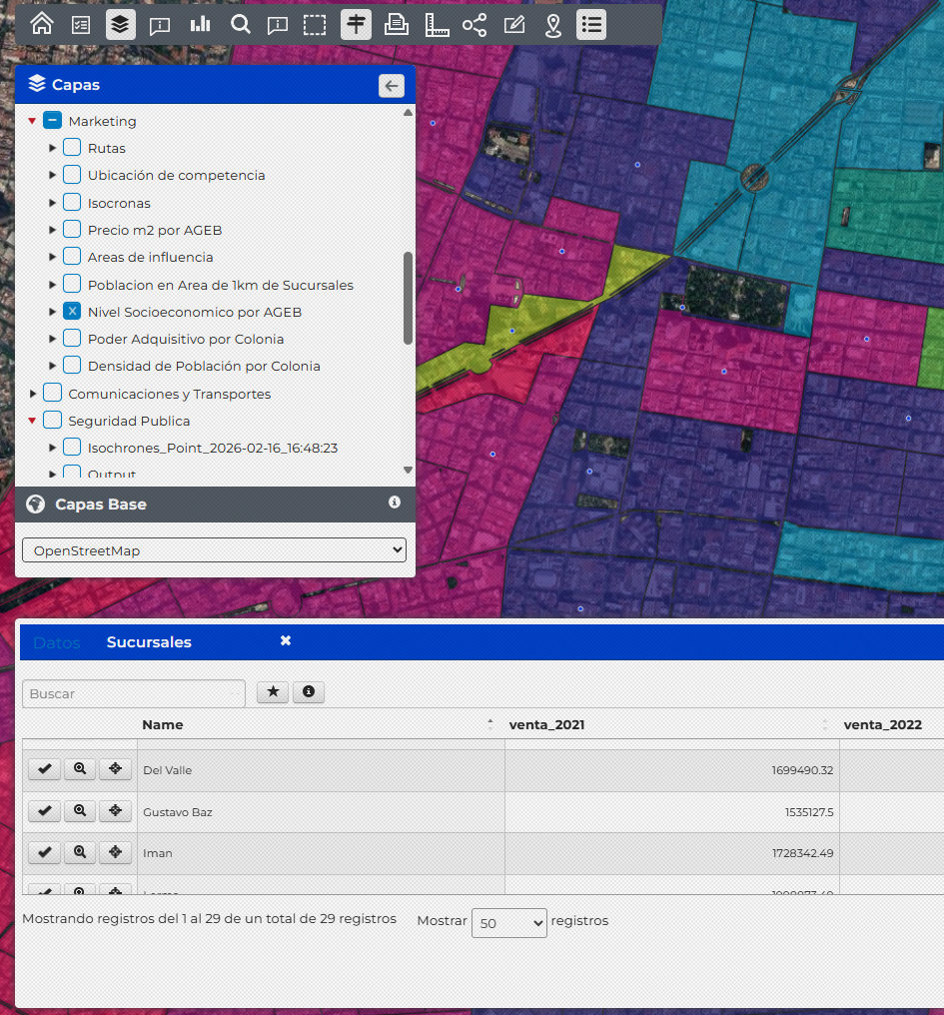Open the print tool
The width and height of the screenshot is (944, 1015).
[x=397, y=24]
